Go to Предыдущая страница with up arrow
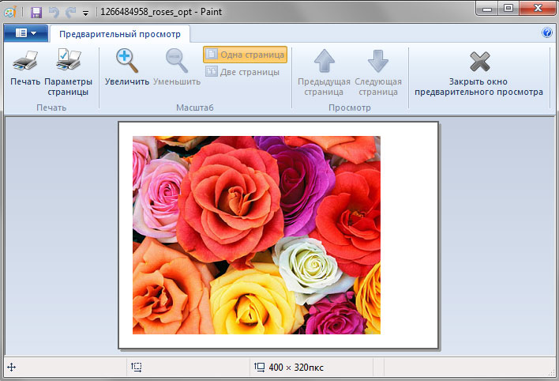Viewport: 559px width, 381px height. tap(325, 61)
